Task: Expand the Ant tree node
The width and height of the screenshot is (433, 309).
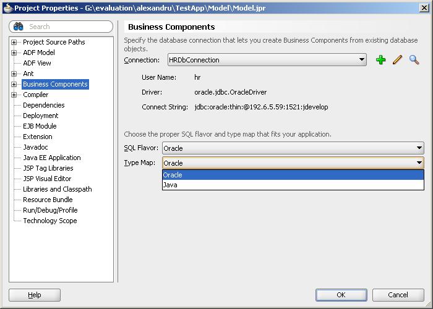Action: tap(14, 74)
